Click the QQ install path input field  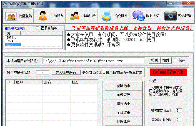(x=94, y=61)
